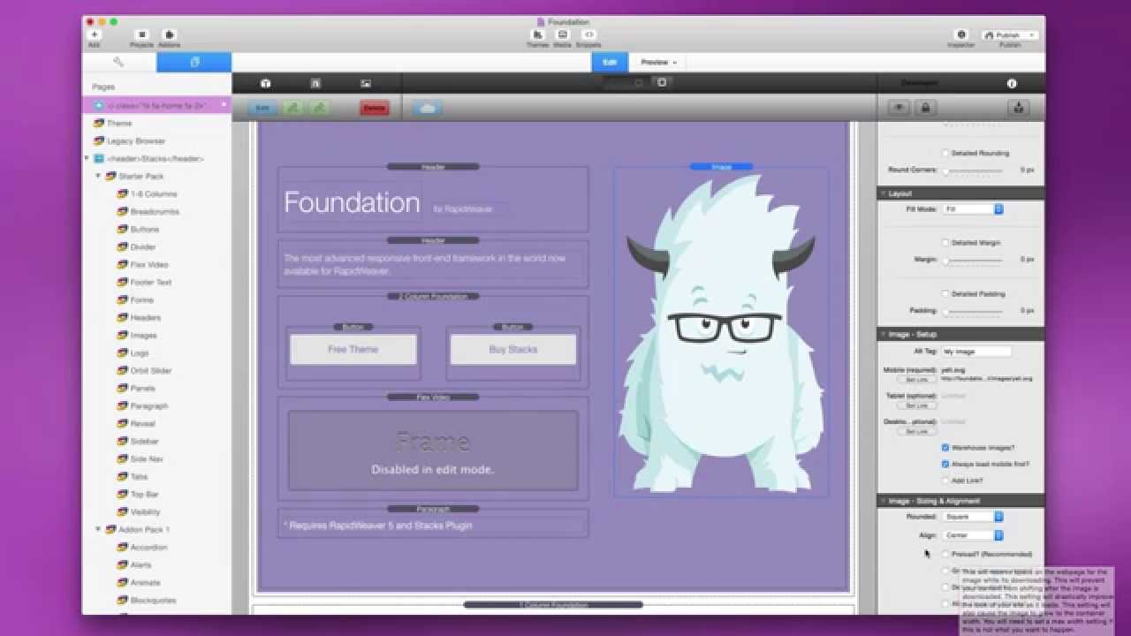Open the Themes browser icon
The height and width of the screenshot is (636, 1131).
point(537,34)
